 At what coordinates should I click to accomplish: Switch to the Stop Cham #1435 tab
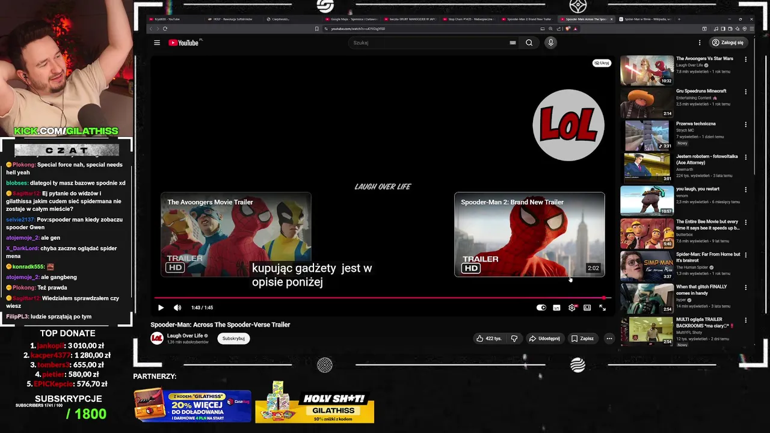tap(468, 19)
